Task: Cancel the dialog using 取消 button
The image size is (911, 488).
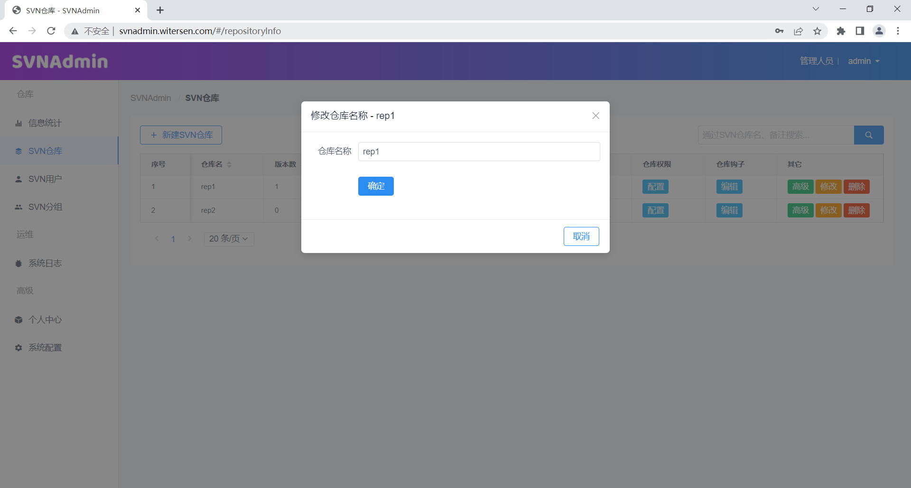Action: pyautogui.click(x=581, y=236)
